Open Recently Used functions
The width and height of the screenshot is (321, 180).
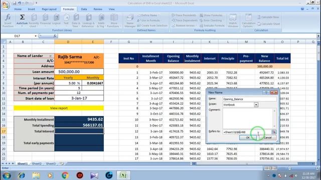pyautogui.click(x=34, y=20)
